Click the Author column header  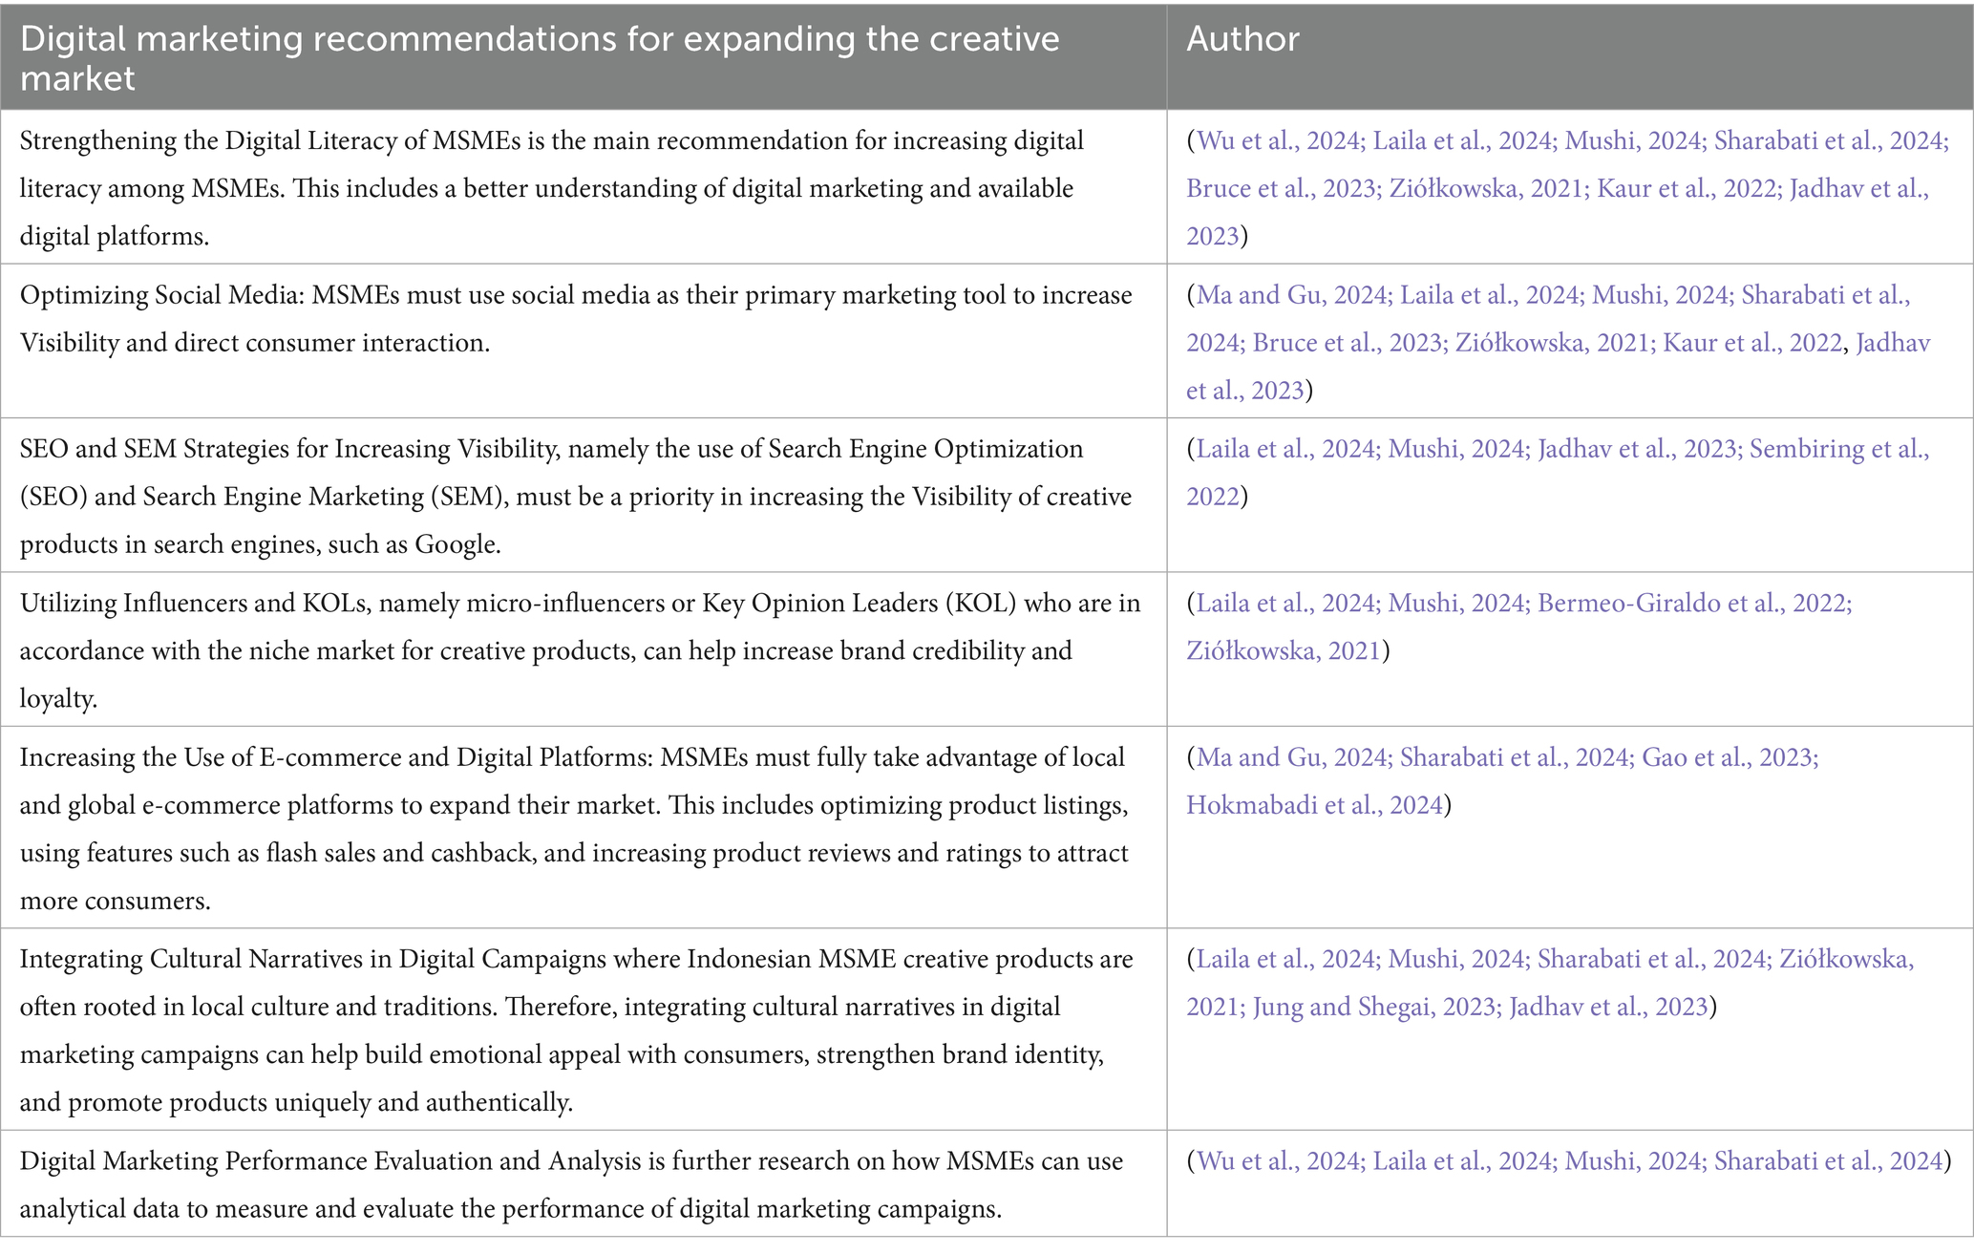click(1242, 39)
